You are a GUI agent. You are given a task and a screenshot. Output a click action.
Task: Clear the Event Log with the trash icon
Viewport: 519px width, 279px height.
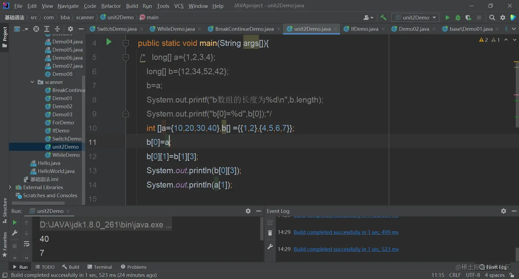click(x=270, y=233)
